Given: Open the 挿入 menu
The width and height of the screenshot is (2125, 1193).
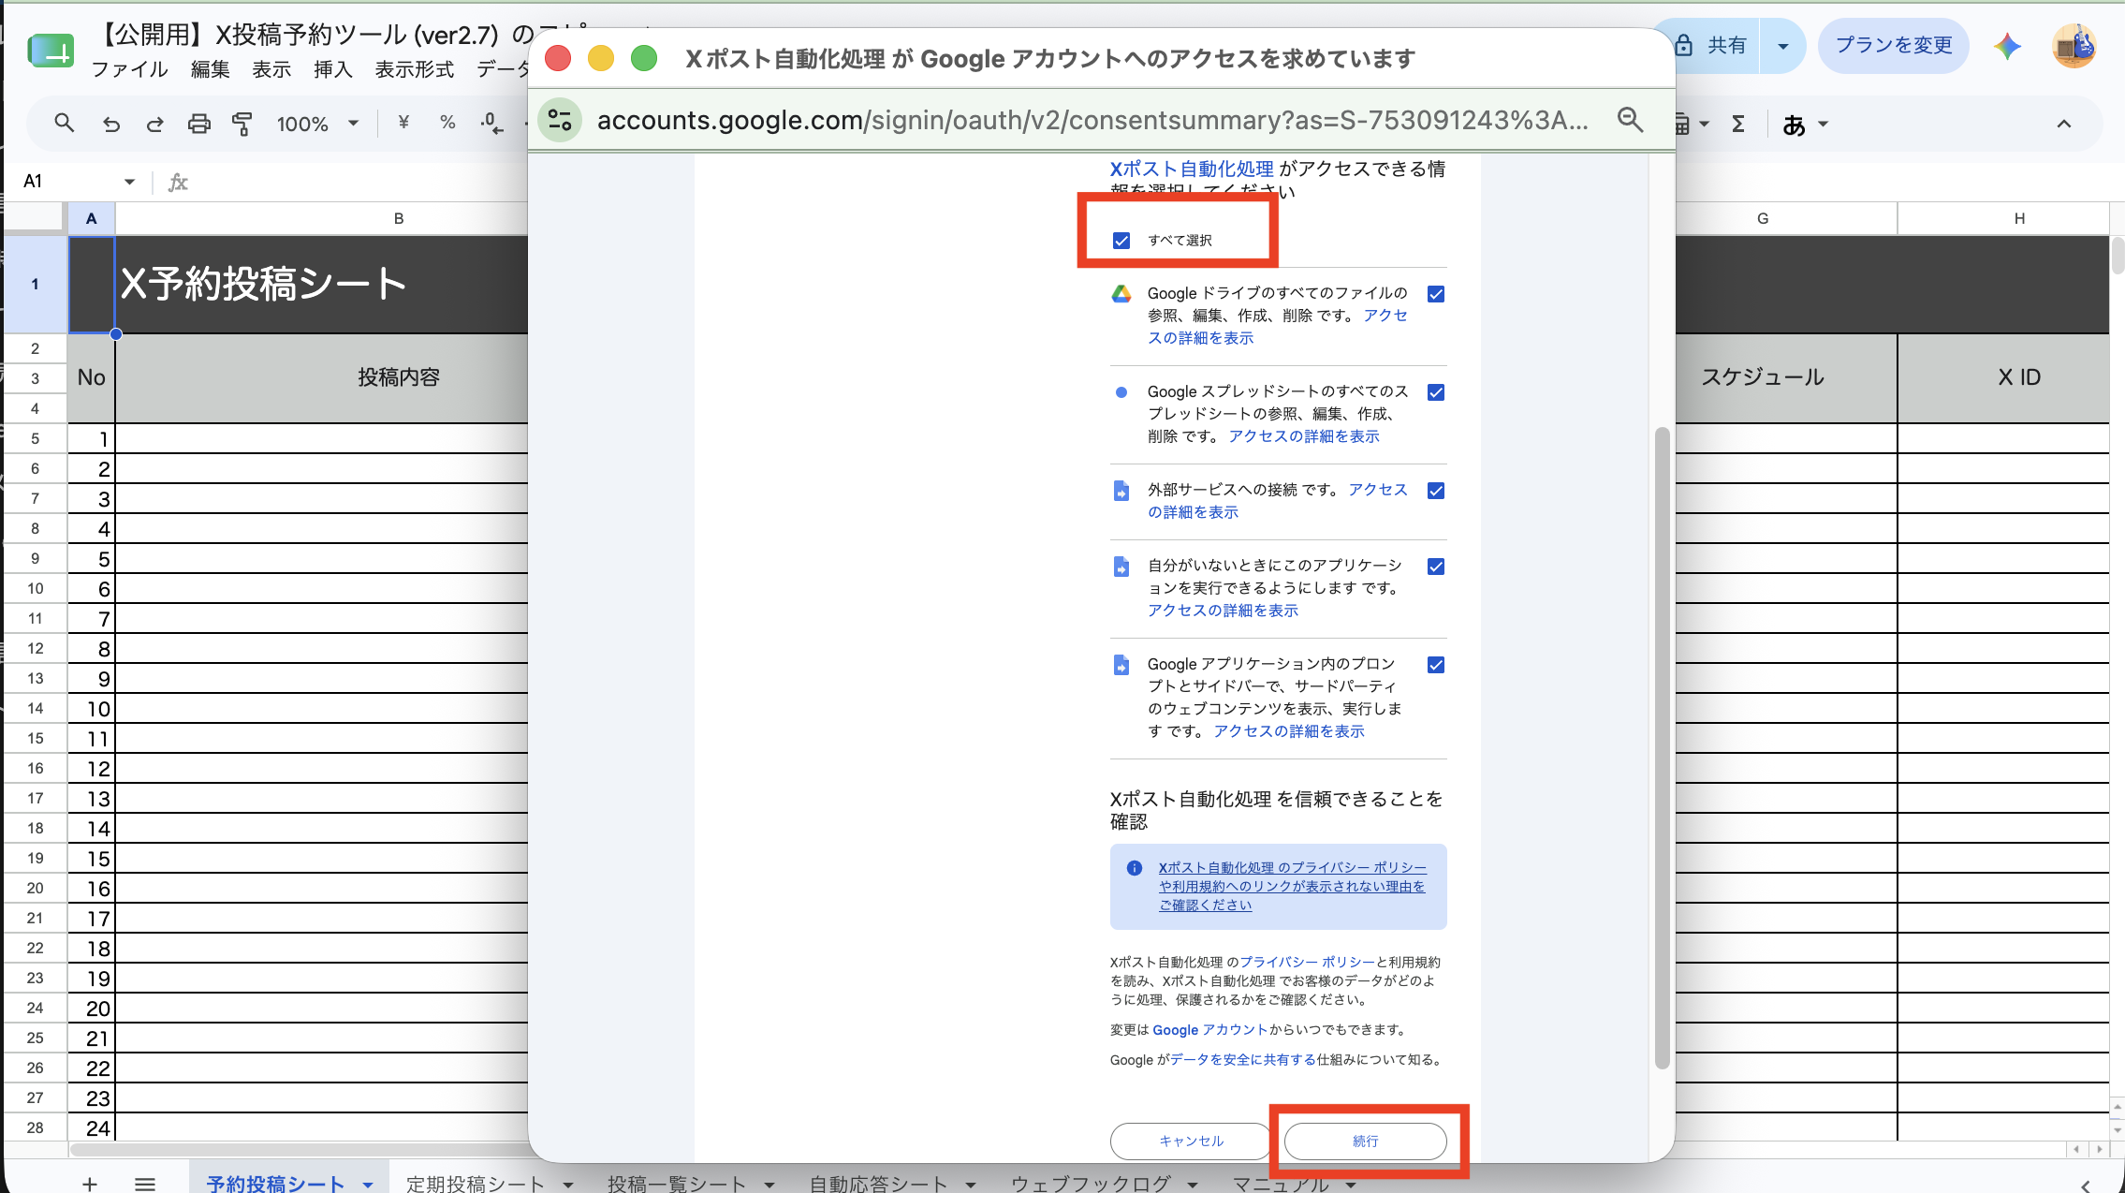Looking at the screenshot, I should point(332,69).
